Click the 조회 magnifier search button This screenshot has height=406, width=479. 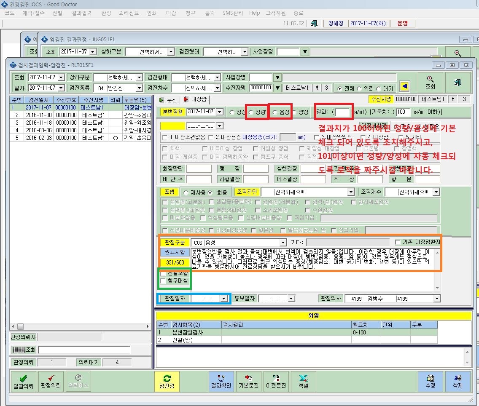430,83
